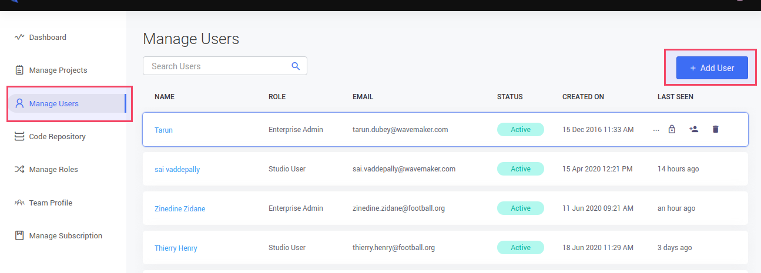Image resolution: width=761 pixels, height=273 pixels.
Task: Click the Active status badge for Thierry Henry
Action: click(520, 247)
